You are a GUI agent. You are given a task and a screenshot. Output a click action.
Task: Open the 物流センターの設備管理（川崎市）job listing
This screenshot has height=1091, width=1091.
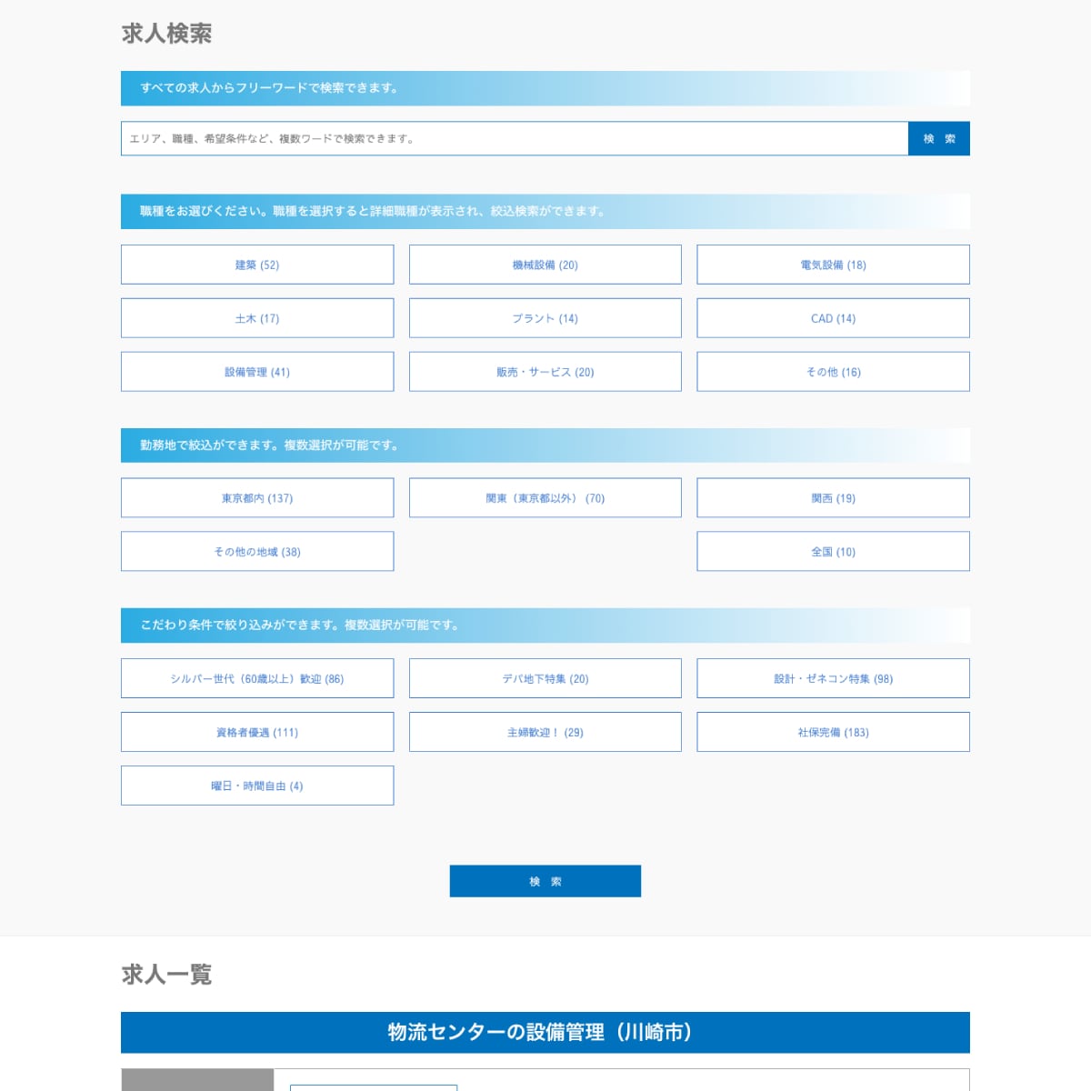click(x=545, y=1033)
